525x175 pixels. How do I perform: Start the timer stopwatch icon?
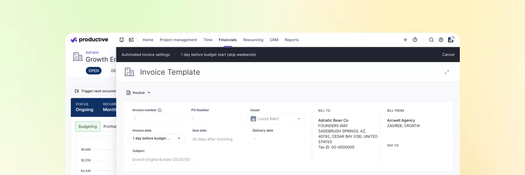coord(415,40)
